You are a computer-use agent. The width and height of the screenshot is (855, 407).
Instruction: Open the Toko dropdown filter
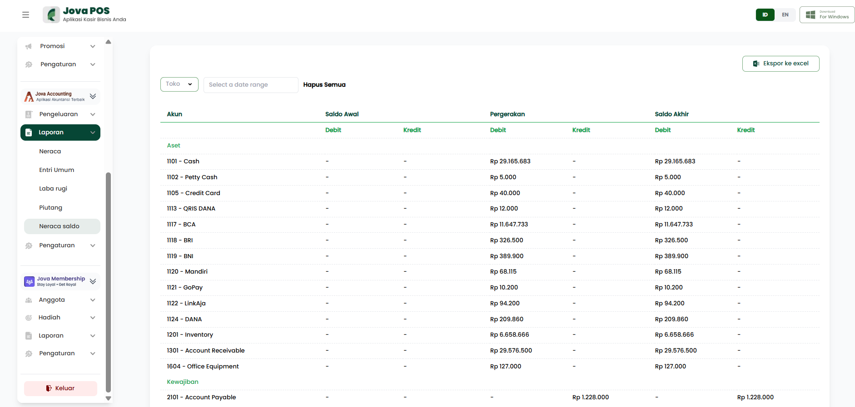tap(179, 84)
